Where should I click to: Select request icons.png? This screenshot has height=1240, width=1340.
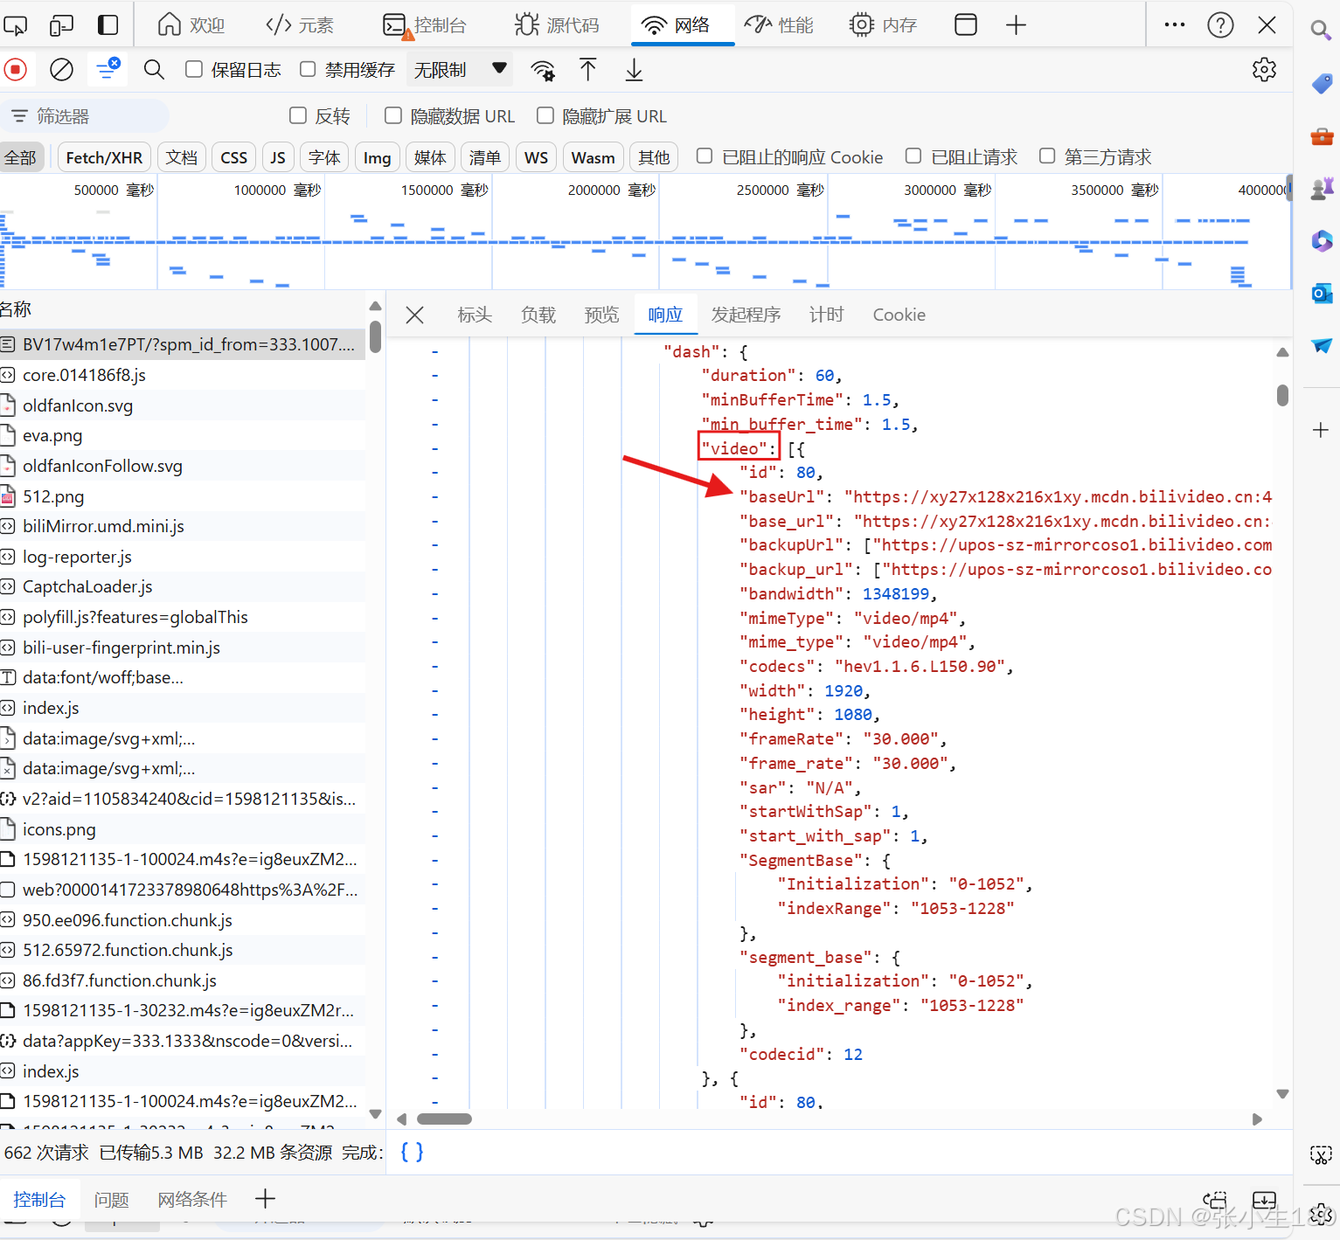183,829
